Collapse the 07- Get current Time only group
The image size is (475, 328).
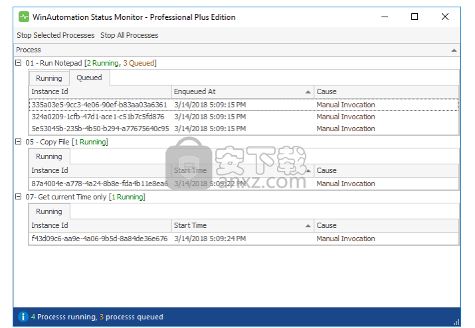click(19, 197)
